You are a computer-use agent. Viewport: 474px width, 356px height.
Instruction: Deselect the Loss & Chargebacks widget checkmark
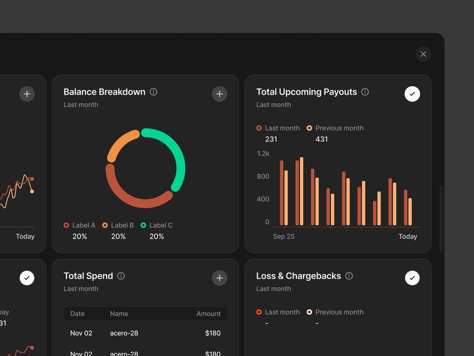coord(412,278)
